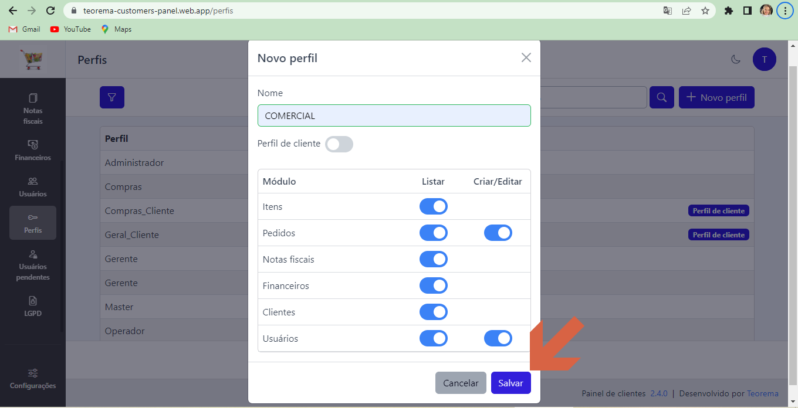Image resolution: width=798 pixels, height=408 pixels.
Task: Toggle Listar for Financeiros
Action: tap(434, 285)
